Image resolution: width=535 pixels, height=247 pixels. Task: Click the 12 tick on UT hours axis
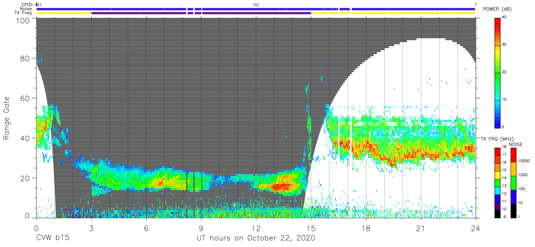click(x=256, y=228)
